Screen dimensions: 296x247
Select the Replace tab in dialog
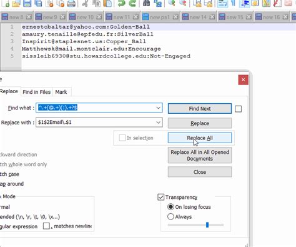pyautogui.click(x=9, y=91)
